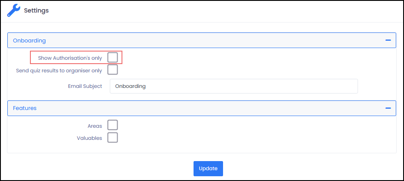Click the blue wrench Settings icon
This screenshot has height=181, width=404.
(x=13, y=10)
